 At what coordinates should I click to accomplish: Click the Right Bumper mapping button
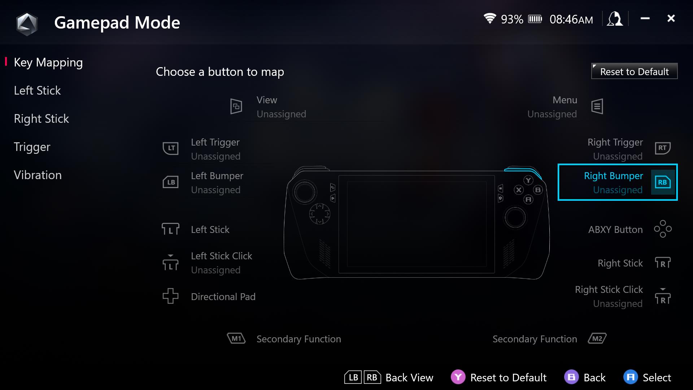click(617, 182)
